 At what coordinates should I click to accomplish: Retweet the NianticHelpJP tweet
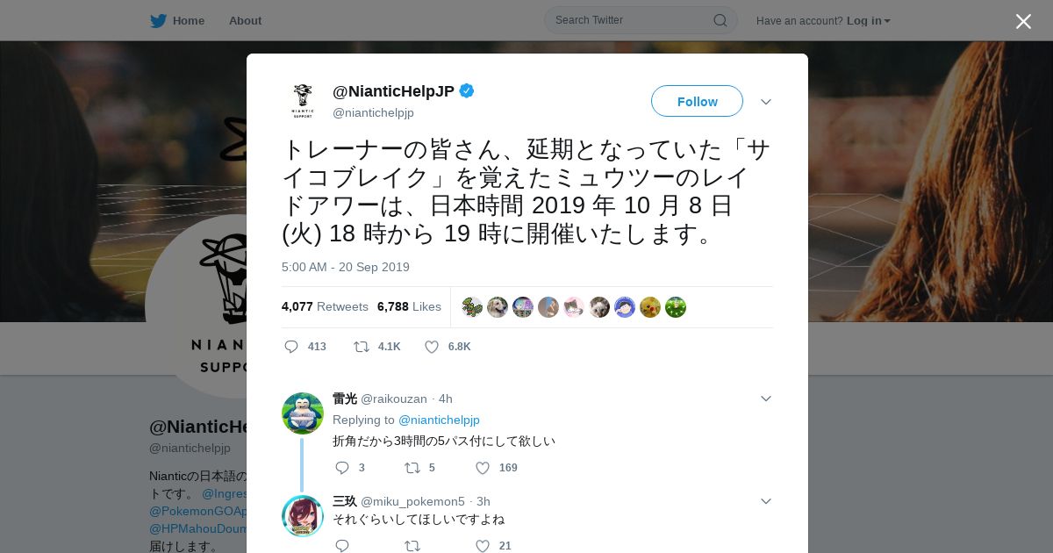(x=361, y=347)
